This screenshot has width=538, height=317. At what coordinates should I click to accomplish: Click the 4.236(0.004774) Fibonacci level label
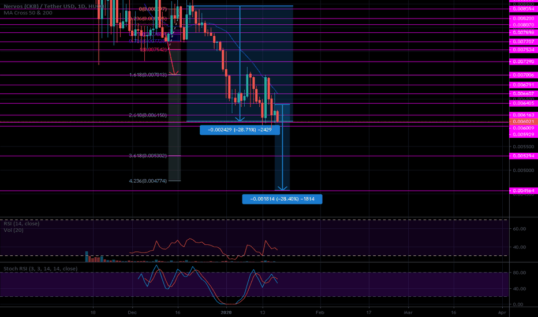pyautogui.click(x=148, y=180)
